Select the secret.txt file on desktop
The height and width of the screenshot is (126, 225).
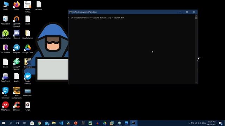pos(39,6)
